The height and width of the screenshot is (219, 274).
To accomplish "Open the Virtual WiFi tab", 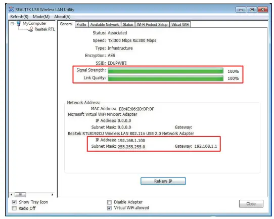I will click(x=180, y=25).
